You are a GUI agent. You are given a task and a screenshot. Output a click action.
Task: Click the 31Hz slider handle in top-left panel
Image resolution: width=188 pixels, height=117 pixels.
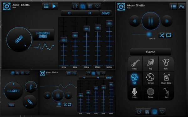pyautogui.click(x=64, y=40)
